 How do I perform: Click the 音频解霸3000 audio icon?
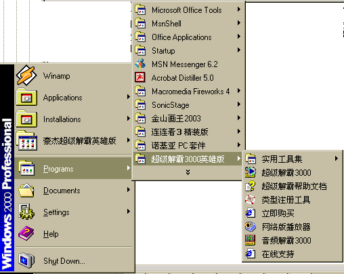[x=251, y=240]
